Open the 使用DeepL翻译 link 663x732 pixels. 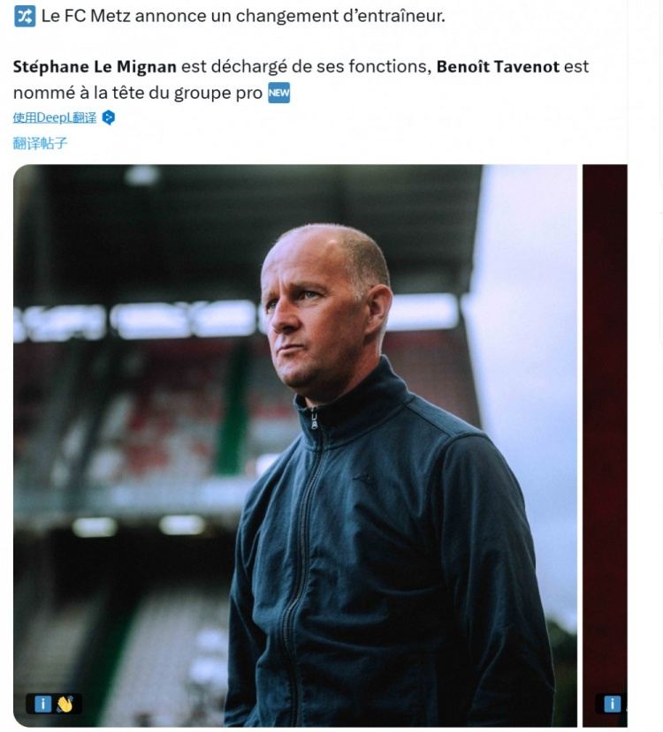[54, 117]
